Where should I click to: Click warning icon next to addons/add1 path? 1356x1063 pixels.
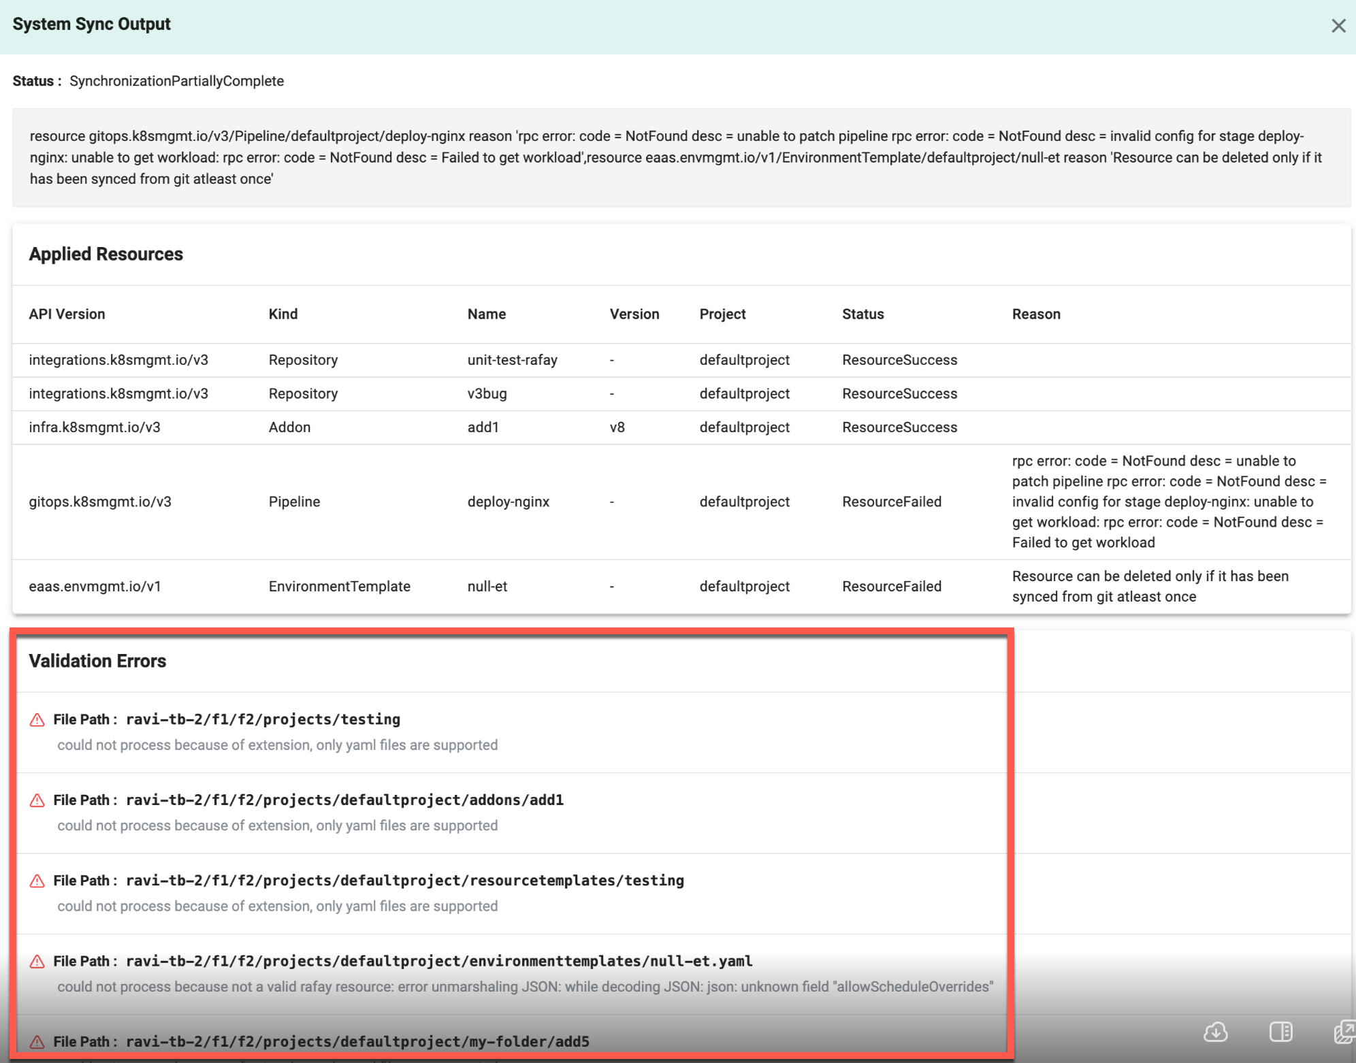point(37,800)
